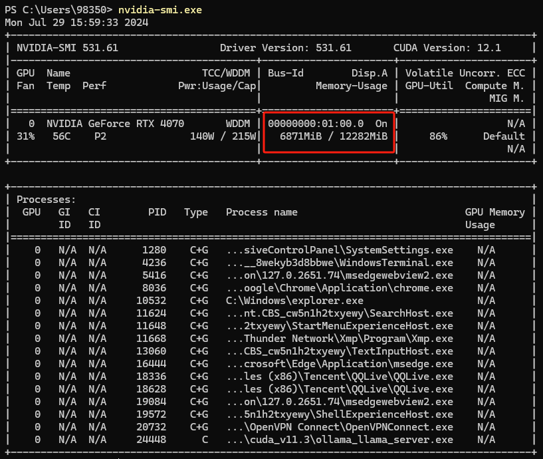Select the "PS C:\Users\98350>" prompt
The image size is (543, 459).
tap(58, 10)
